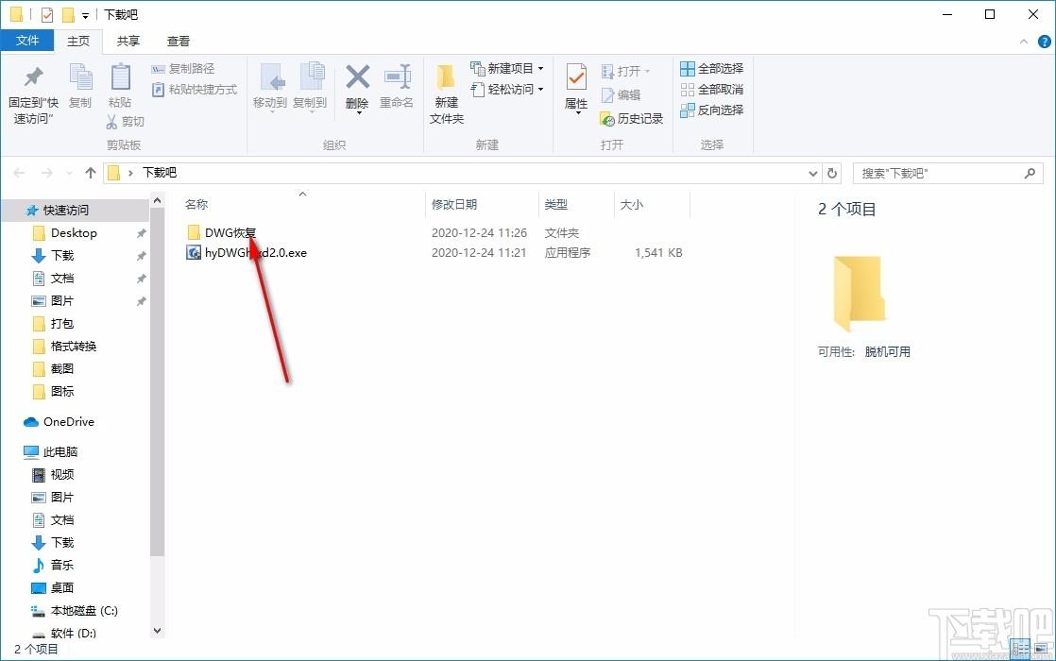Open Quick Access Toolbar customize dropdown
The image size is (1056, 661).
point(86,15)
